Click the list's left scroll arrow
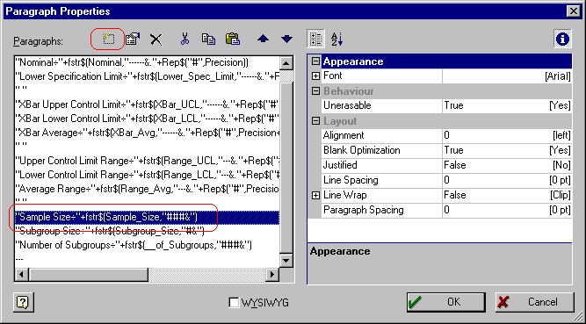This screenshot has height=324, width=586. [x=21, y=274]
